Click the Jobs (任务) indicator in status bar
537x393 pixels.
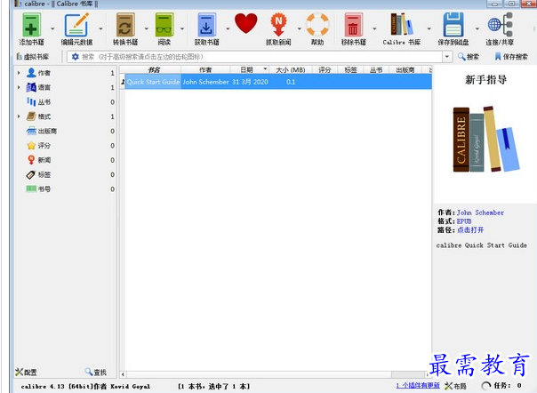[501, 386]
